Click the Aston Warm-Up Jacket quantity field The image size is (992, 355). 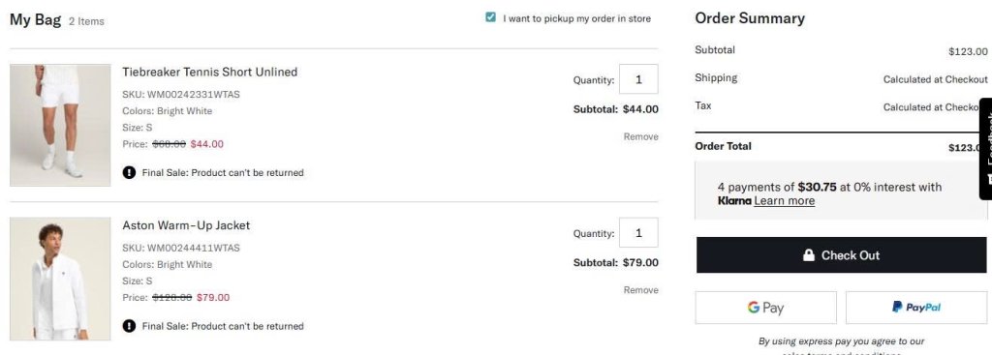click(638, 232)
